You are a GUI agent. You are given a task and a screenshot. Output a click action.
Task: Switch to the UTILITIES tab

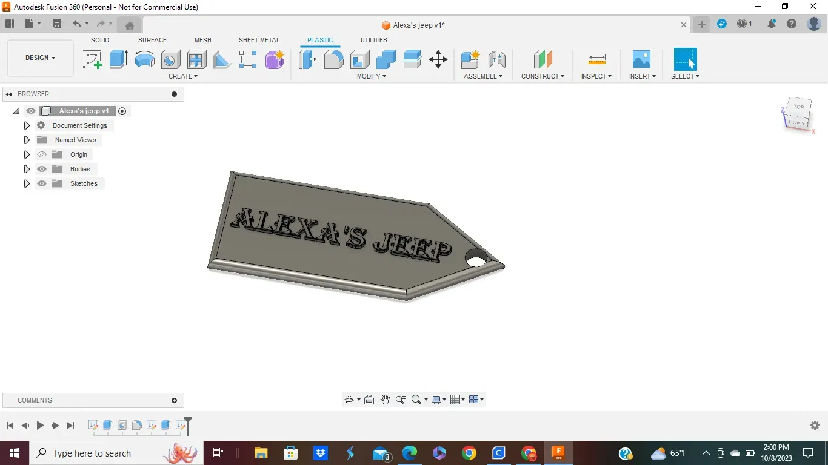pyautogui.click(x=374, y=40)
